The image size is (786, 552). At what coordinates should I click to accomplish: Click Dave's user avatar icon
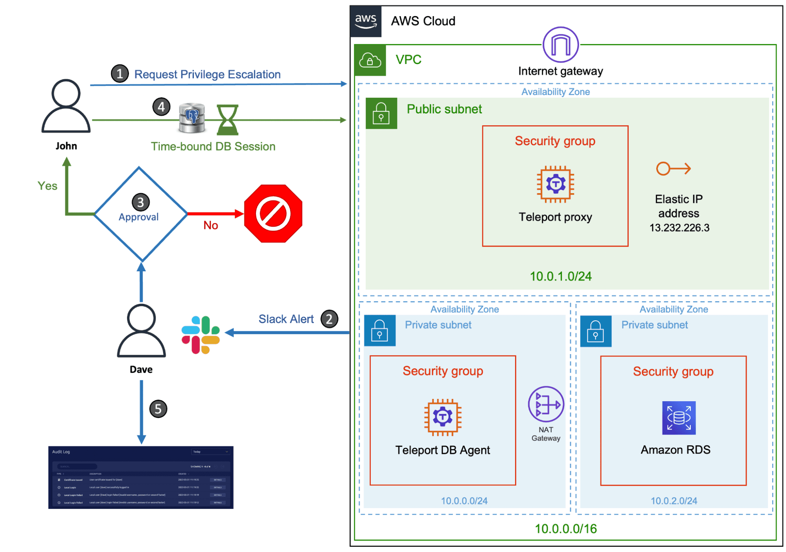[x=141, y=330]
